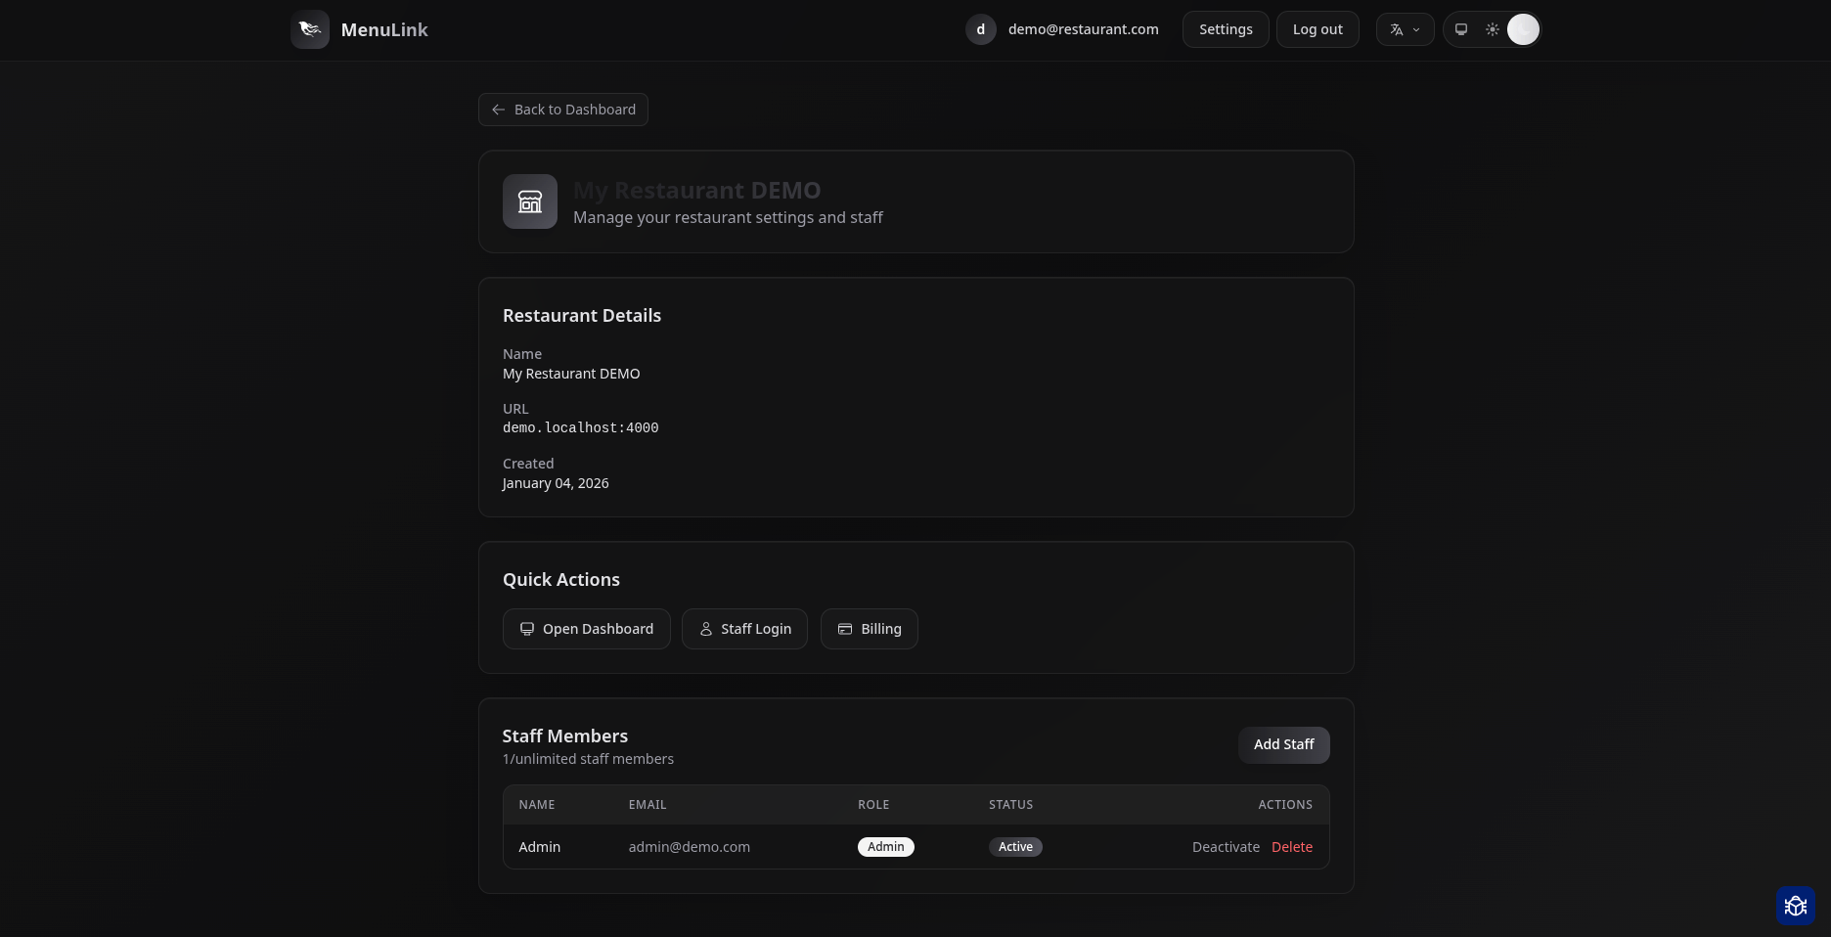Select dark theme moon toggle

pos(1523,29)
